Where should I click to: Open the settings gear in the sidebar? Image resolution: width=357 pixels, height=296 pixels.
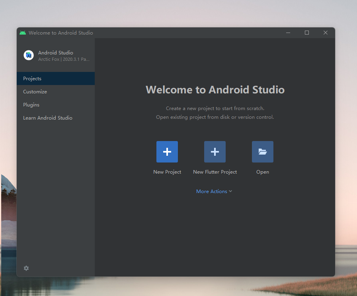pos(26,268)
